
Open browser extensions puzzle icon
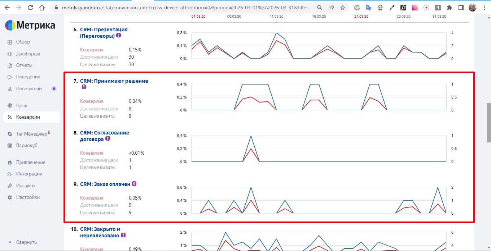pos(449,7)
